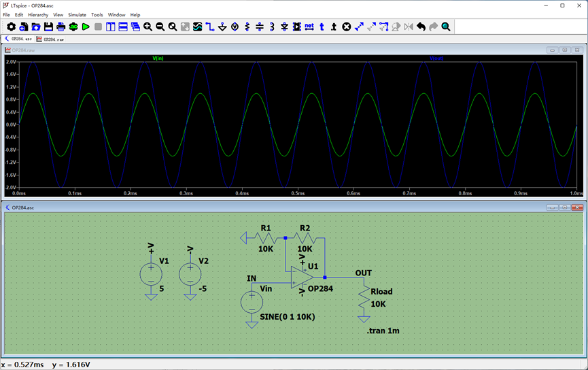Click the V1 voltage source symbol
This screenshot has width=588, height=370.
tap(151, 274)
